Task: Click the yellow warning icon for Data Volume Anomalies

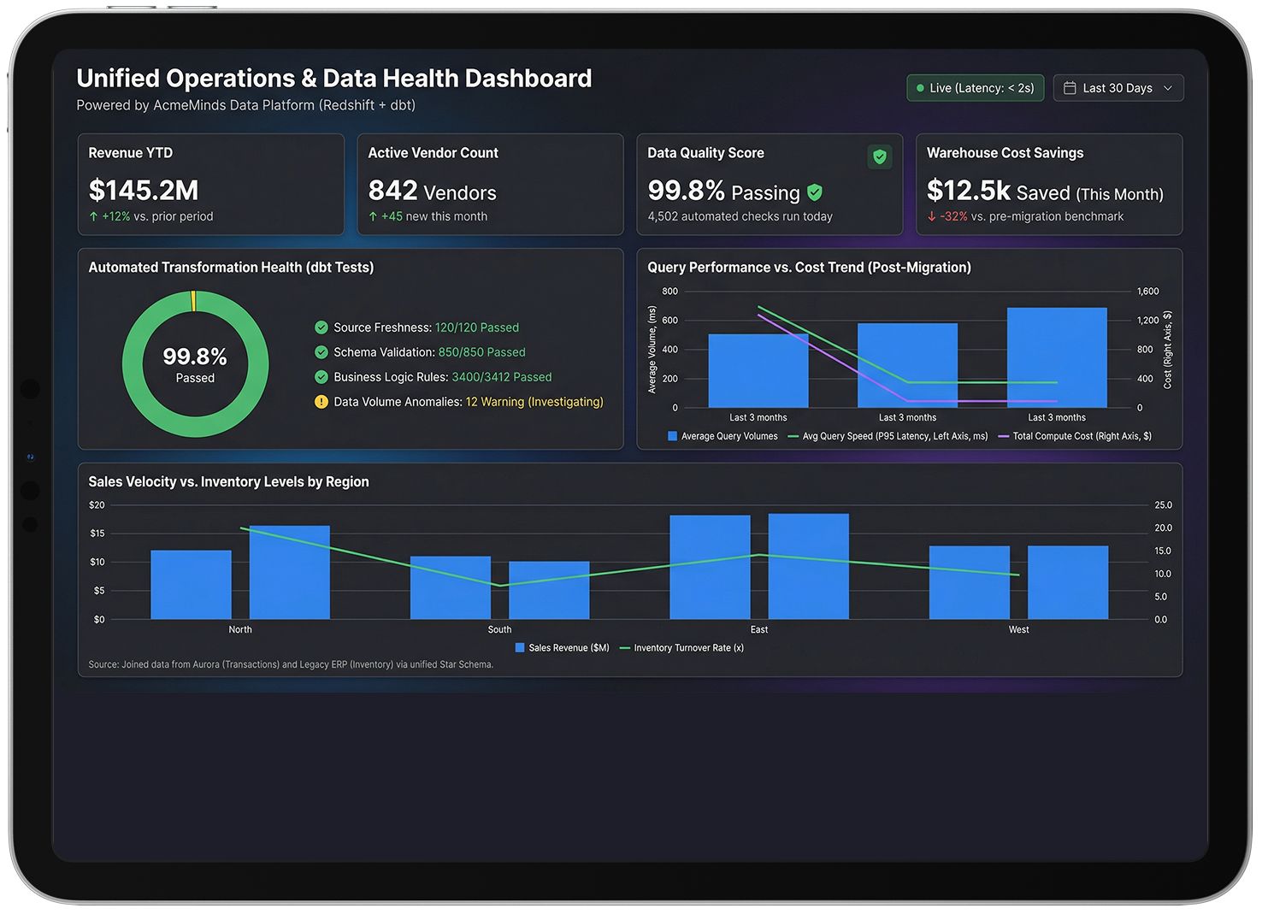Action: (x=321, y=402)
